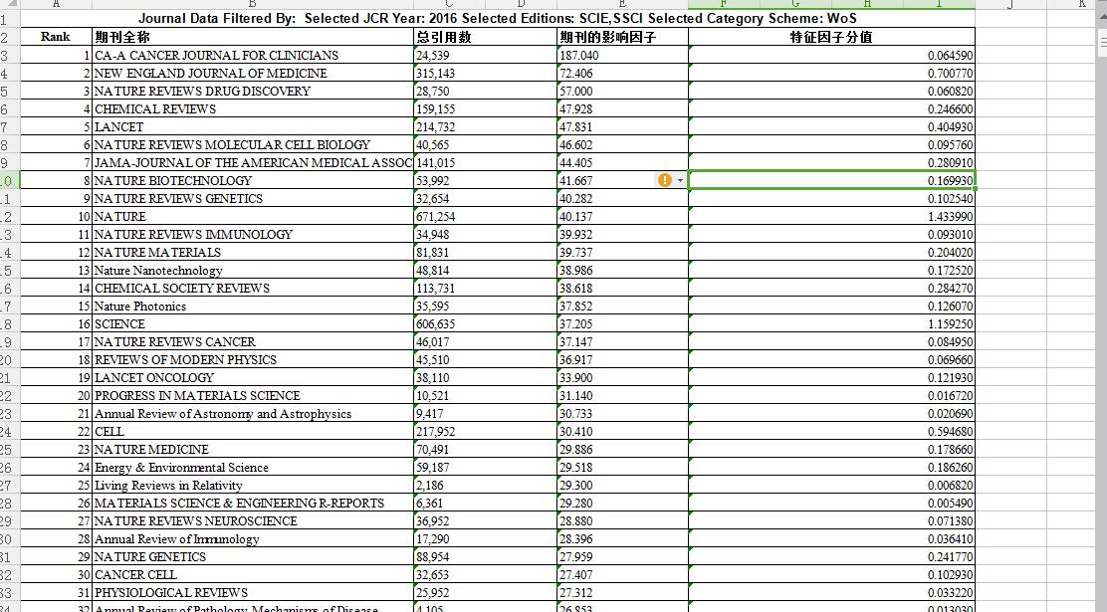
Task: Select the CELL journal cell
Action: [x=253, y=431]
